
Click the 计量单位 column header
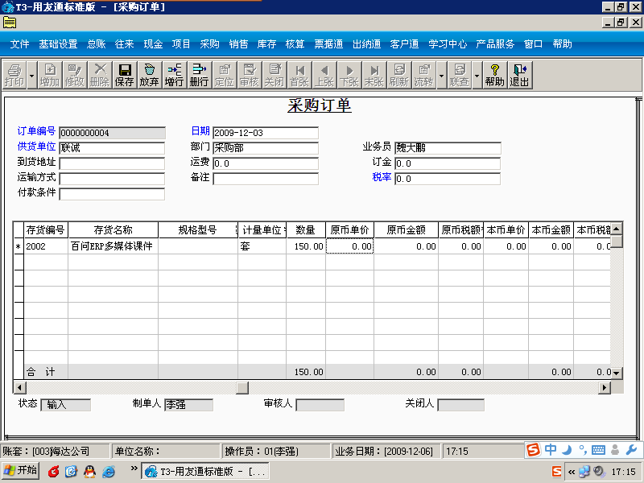tap(262, 230)
